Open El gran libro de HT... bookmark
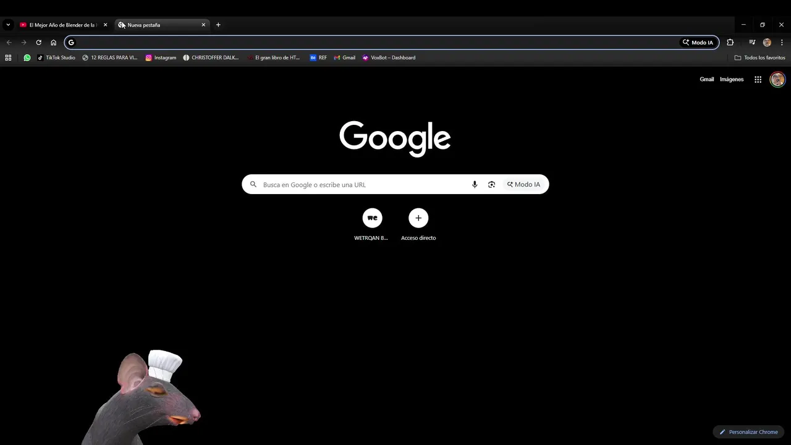This screenshot has height=445, width=791. (273, 57)
